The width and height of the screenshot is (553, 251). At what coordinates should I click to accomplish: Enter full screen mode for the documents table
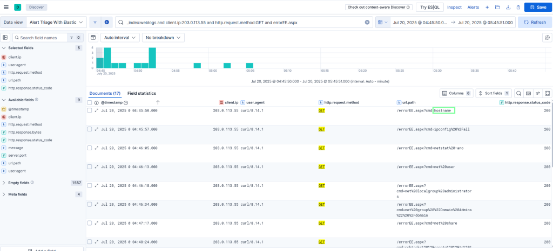tap(547, 93)
